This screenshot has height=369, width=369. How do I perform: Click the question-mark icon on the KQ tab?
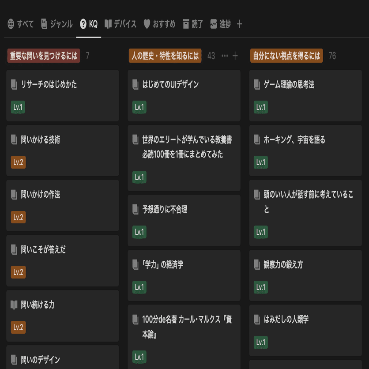pyautogui.click(x=82, y=25)
